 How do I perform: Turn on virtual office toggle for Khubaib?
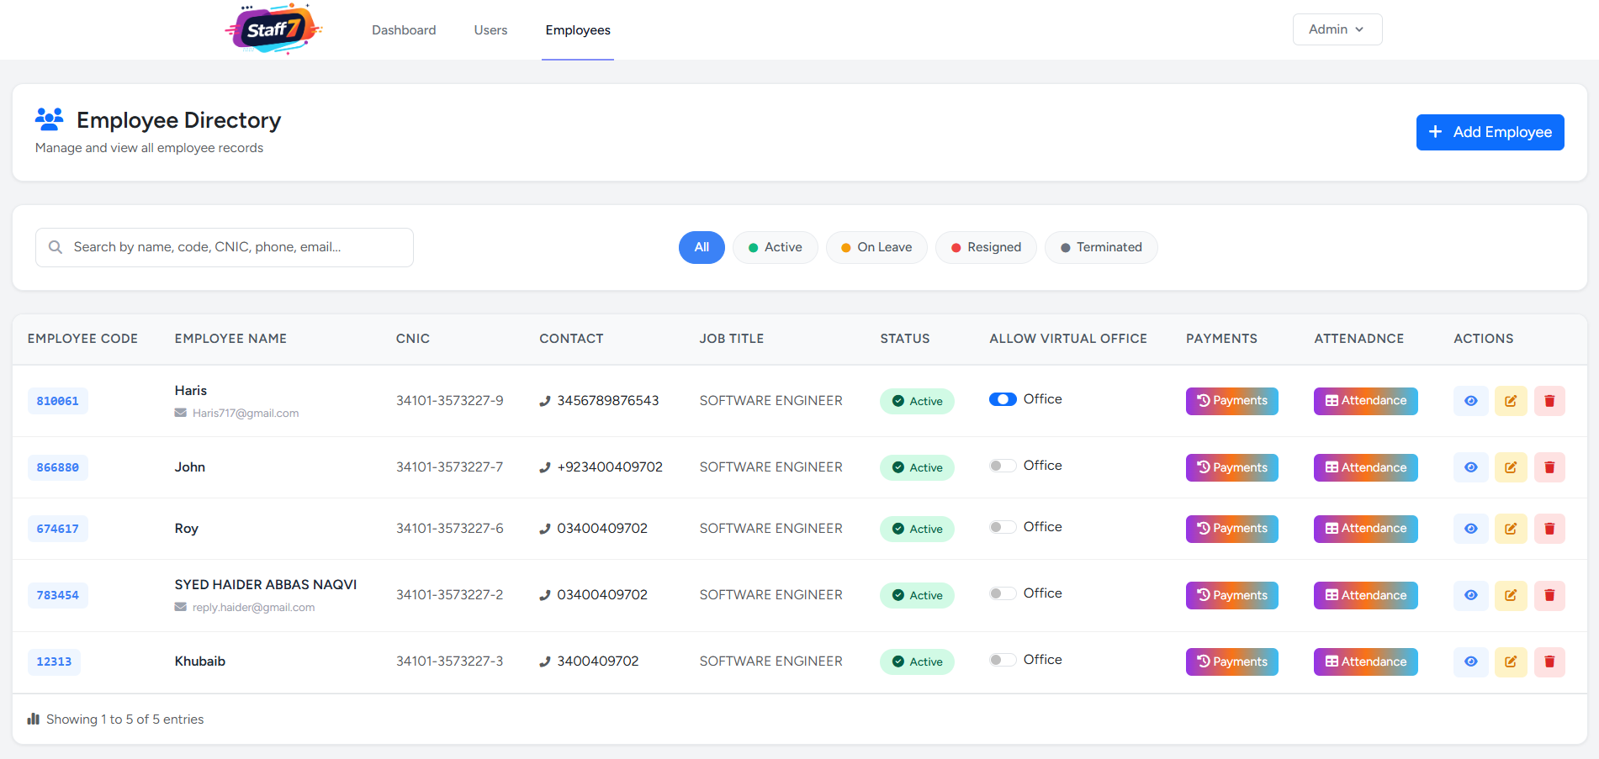point(1003,660)
